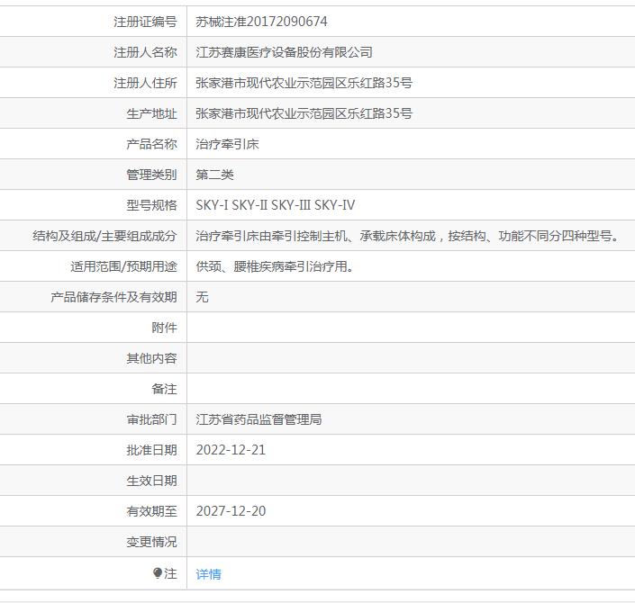Click the intended use text 供颈、腰椎疾病牵引治疗用

point(275,266)
